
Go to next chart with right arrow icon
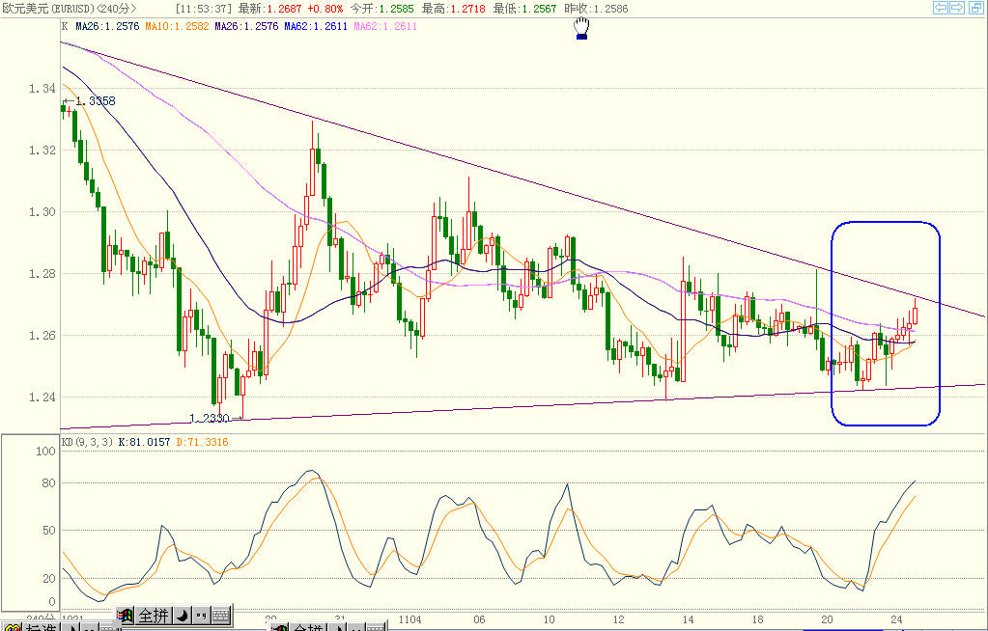click(x=957, y=8)
